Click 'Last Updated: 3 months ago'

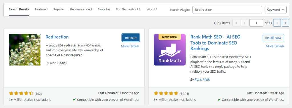click(x=119, y=93)
